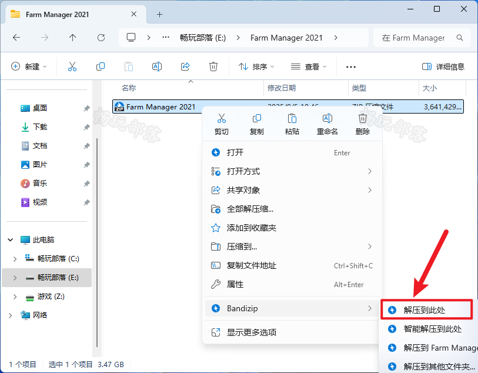Expand the 游戏 (Z:) drive node
Image resolution: width=478 pixels, height=373 pixels.
(x=15, y=297)
